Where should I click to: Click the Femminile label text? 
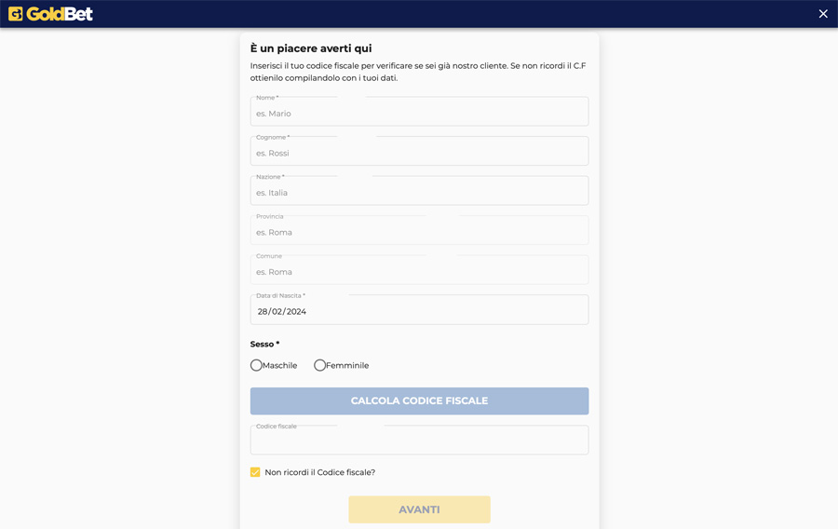(x=347, y=365)
